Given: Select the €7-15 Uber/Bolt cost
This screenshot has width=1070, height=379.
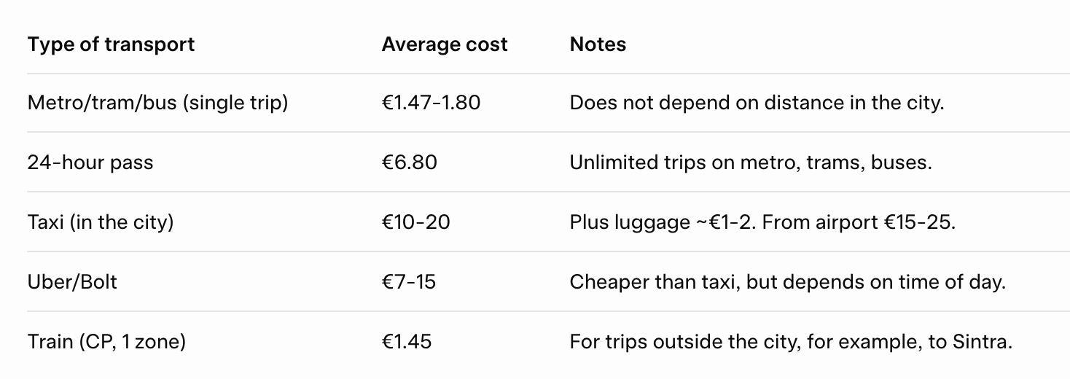Looking at the screenshot, I should click(408, 281).
